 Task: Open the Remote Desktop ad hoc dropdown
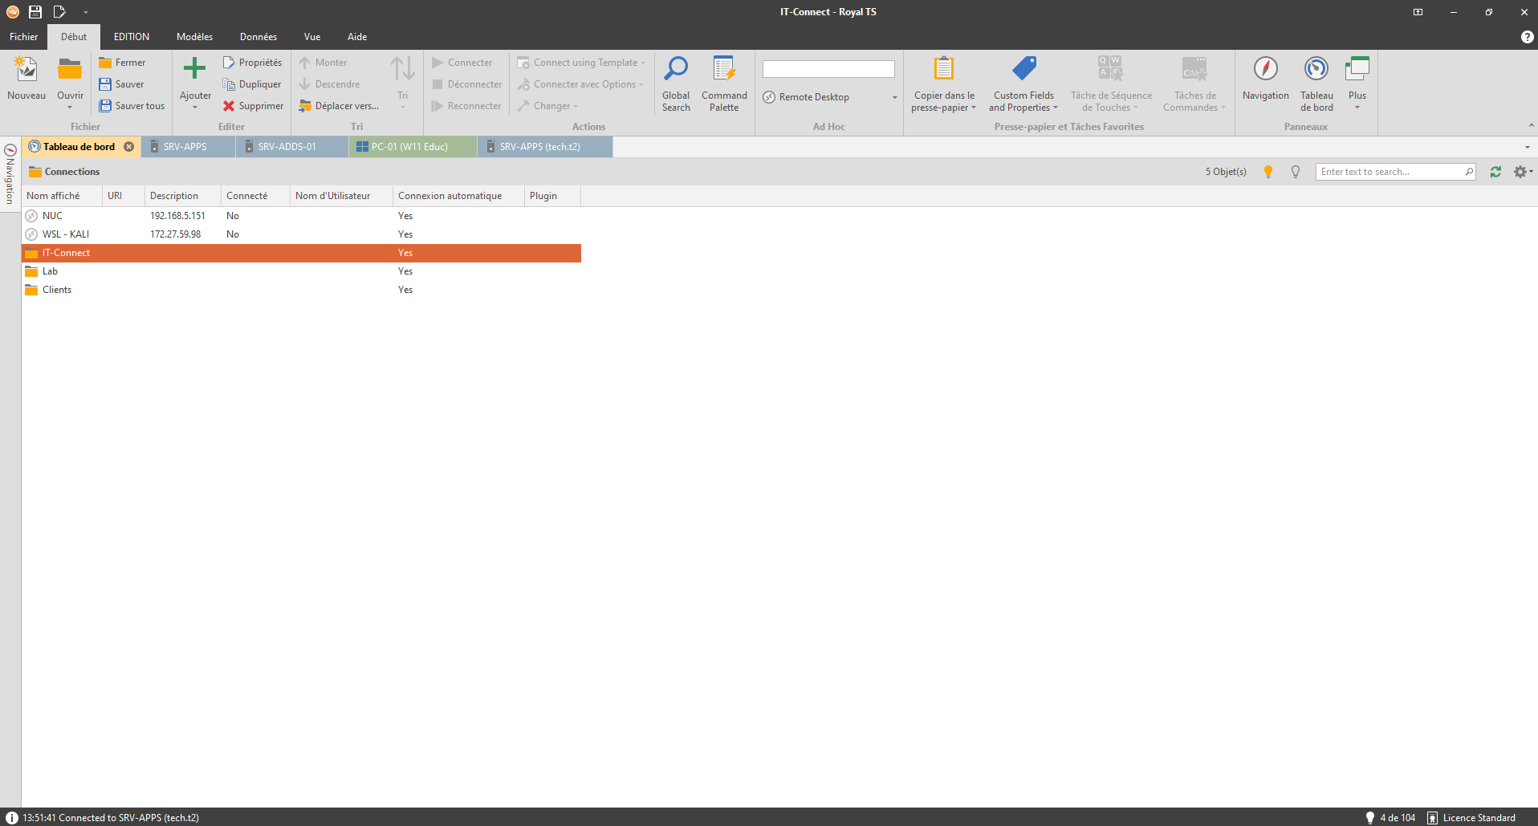[894, 97]
